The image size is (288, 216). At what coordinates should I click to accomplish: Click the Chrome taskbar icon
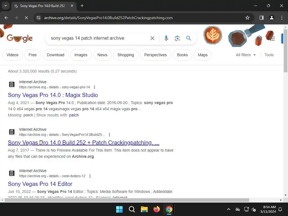[169, 209]
